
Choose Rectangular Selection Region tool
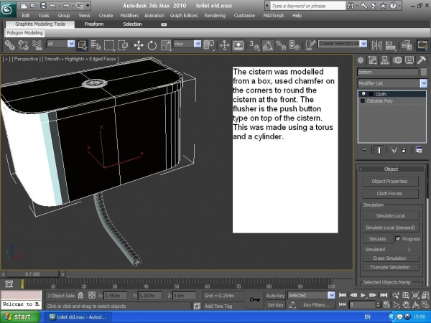click(109, 45)
